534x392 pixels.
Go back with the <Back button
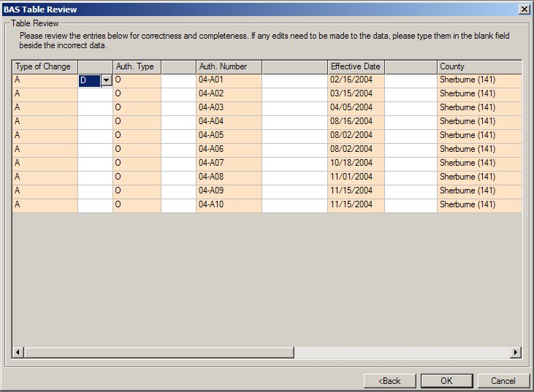(x=389, y=380)
